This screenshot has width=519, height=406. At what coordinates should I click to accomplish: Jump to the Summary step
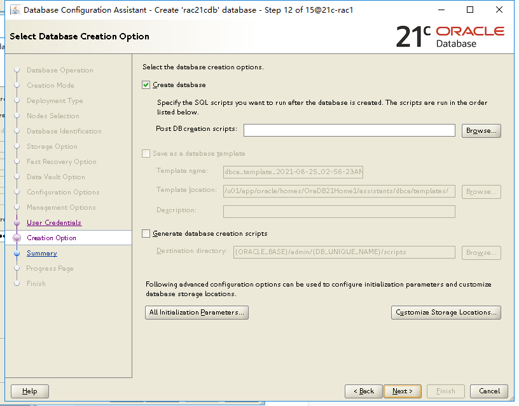pyautogui.click(x=42, y=254)
